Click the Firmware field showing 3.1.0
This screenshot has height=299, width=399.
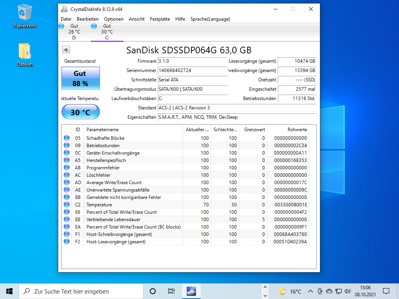pyautogui.click(x=192, y=61)
